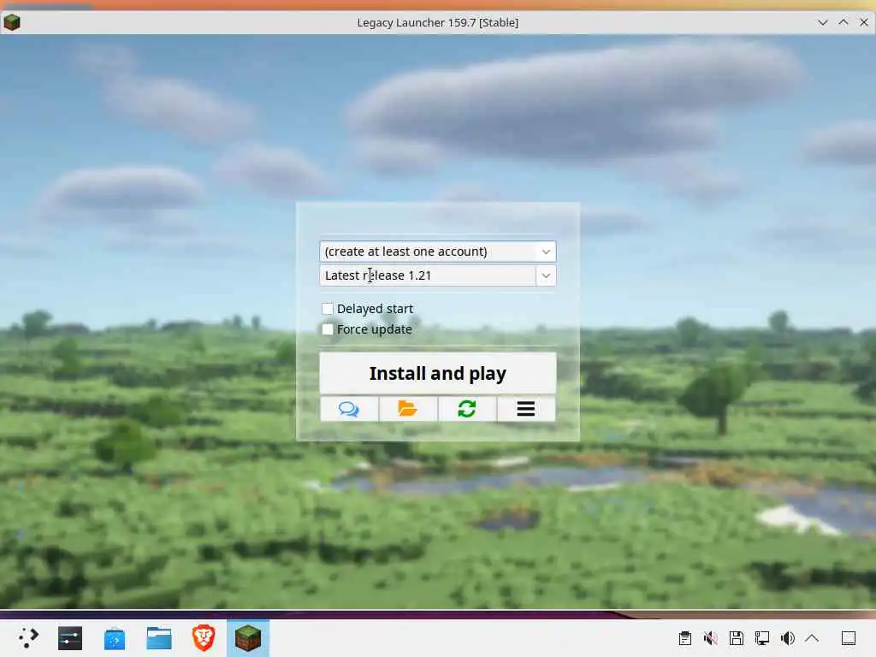Screen dimensions: 876x657
Task: Click the muted microphone tray icon
Action: click(x=711, y=638)
